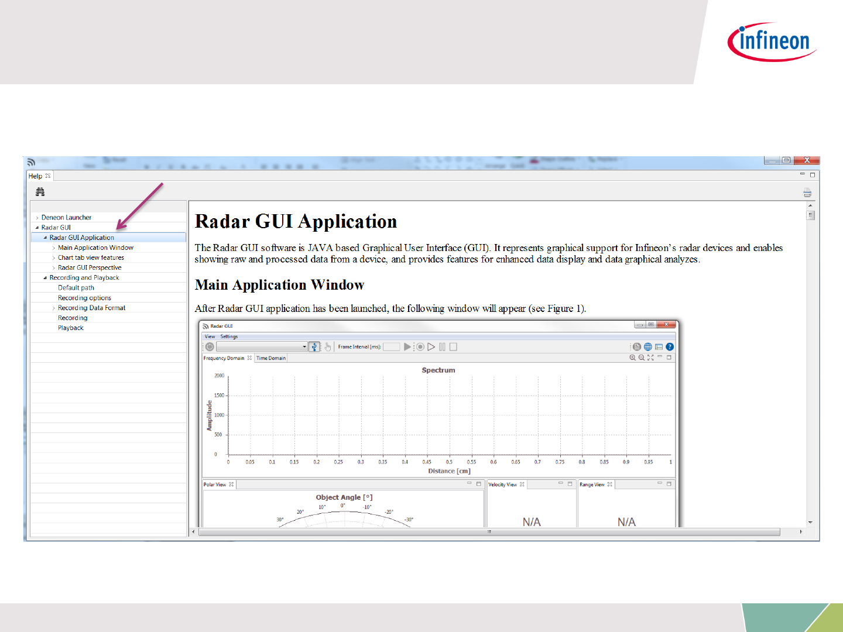Viewport: 843px width, 632px height.
Task: Click the fit-to-view icon of Spectrum chart
Action: (650, 358)
